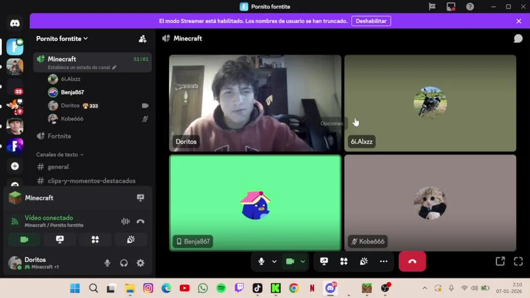Add a new server with plus icon
The image size is (530, 298).
pos(15,166)
